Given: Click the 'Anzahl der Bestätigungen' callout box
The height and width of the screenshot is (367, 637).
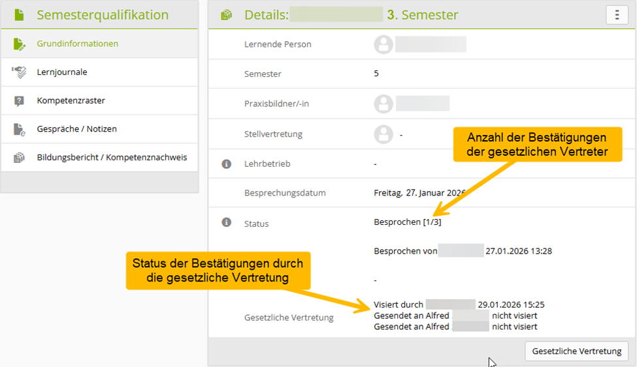Looking at the screenshot, I should pos(536,145).
